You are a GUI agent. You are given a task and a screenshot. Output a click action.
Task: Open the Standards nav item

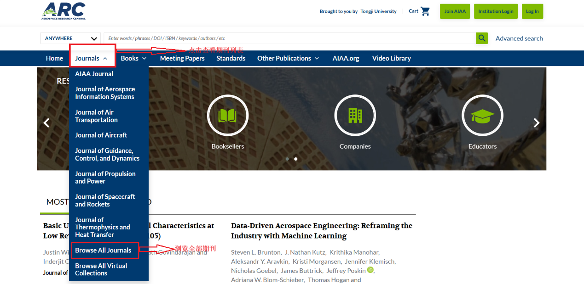(231, 58)
